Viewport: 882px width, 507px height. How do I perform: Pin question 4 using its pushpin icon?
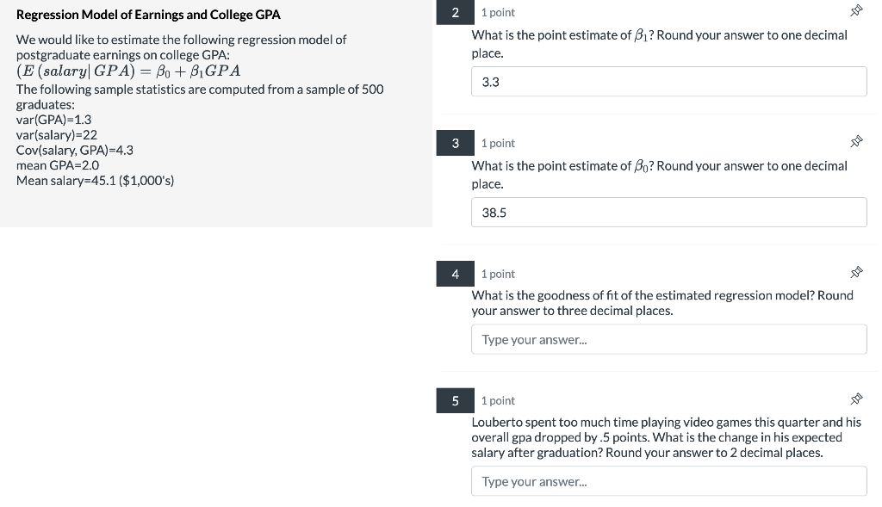click(856, 272)
